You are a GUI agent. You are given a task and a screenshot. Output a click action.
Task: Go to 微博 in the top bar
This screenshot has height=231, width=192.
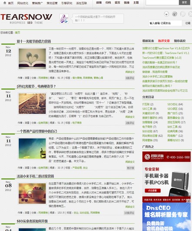(x=99, y=3)
